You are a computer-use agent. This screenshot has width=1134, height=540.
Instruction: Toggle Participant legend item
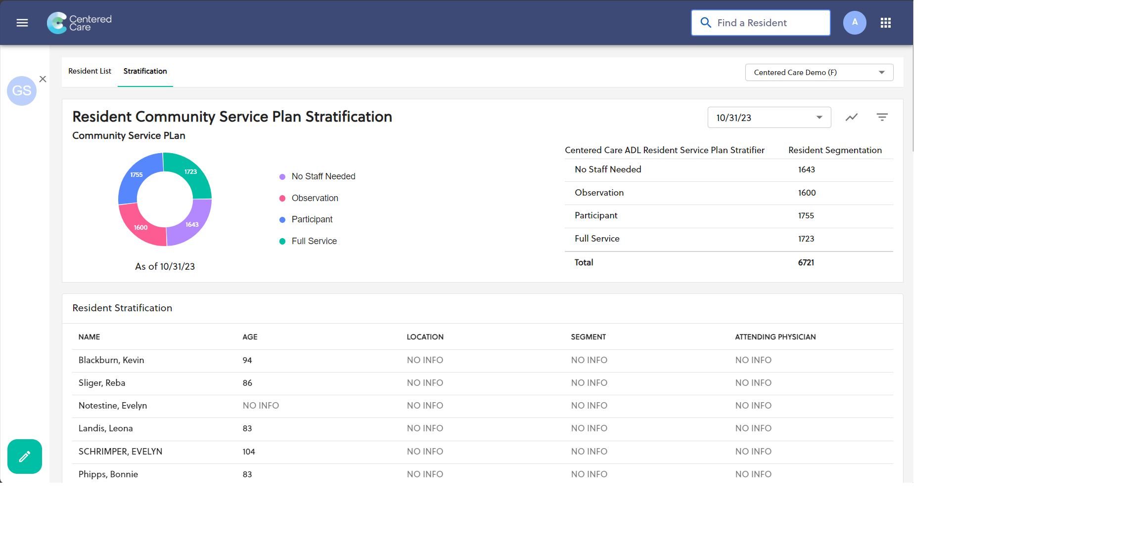[x=306, y=219]
